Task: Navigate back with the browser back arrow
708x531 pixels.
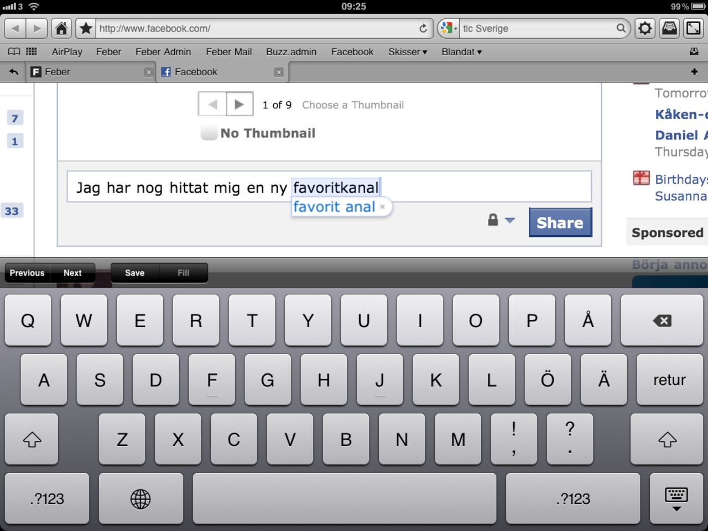Action: (x=14, y=28)
